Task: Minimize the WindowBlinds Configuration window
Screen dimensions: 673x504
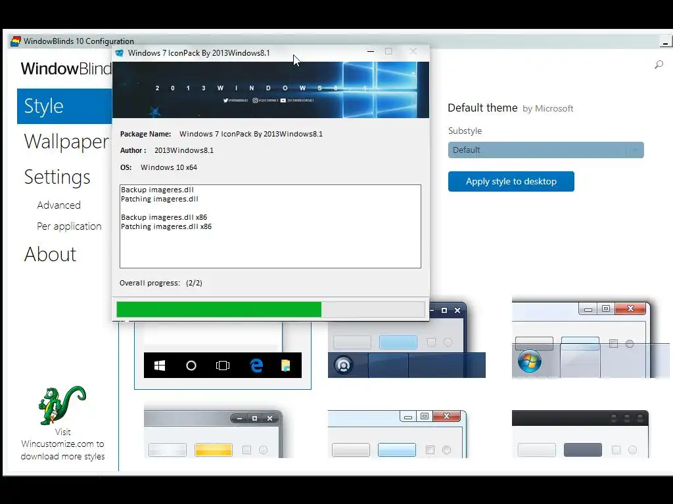Action: pyautogui.click(x=665, y=42)
